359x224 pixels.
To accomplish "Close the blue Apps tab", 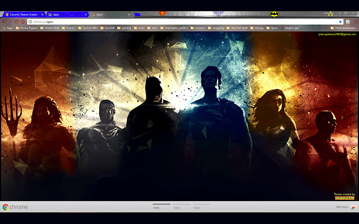I will [86, 15].
